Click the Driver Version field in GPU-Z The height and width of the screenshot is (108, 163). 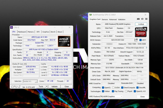pos(124,67)
